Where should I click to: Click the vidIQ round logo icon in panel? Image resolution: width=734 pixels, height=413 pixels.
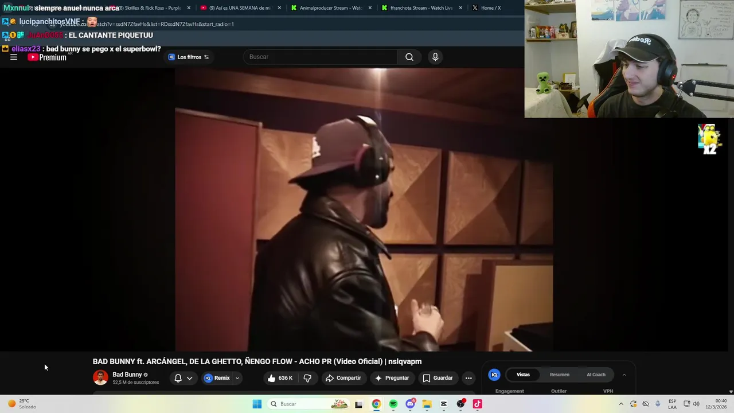click(494, 375)
